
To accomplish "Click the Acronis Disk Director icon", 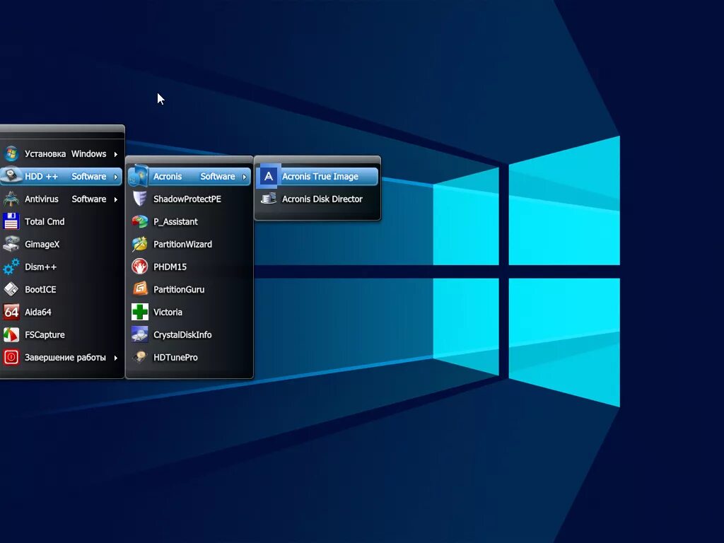I will [x=268, y=199].
